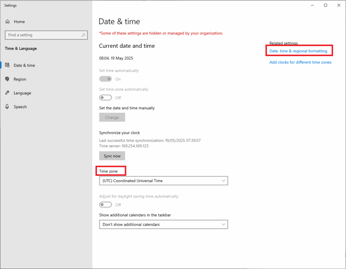The height and width of the screenshot is (269, 346).
Task: Open Add clocks for different time zones
Action: tap(300, 62)
